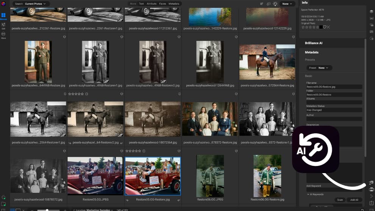Select the Metadata filter tab
The height and width of the screenshot is (211, 375).
[x=174, y=3]
